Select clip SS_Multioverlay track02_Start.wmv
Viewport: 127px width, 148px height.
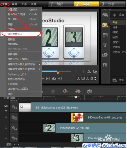[x=72, y=107]
